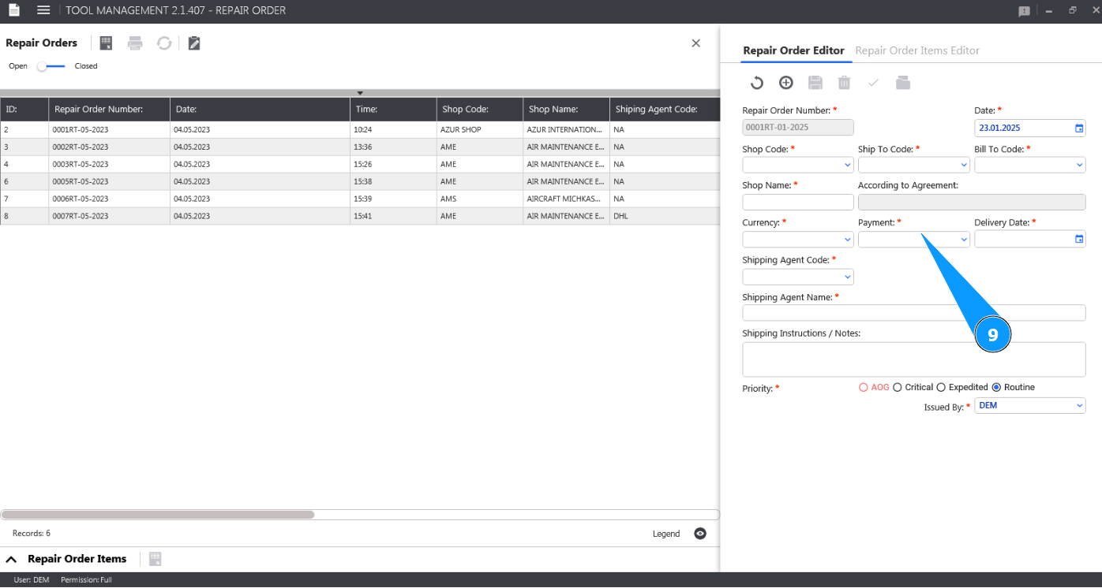Screen dimensions: 1102x588
Task: Click the save floppy disk icon
Action: (x=815, y=83)
